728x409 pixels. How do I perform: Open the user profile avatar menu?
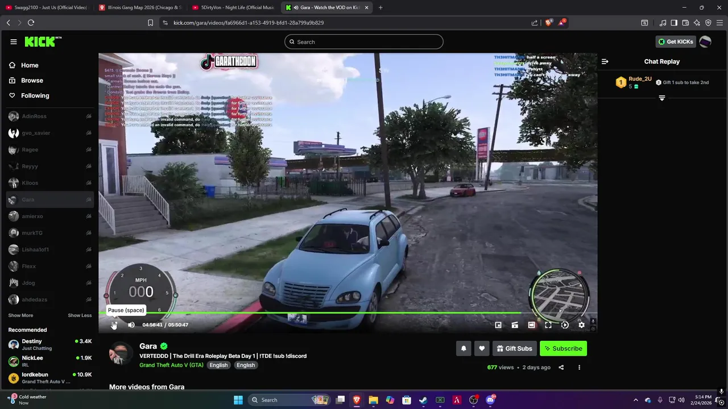pos(705,41)
